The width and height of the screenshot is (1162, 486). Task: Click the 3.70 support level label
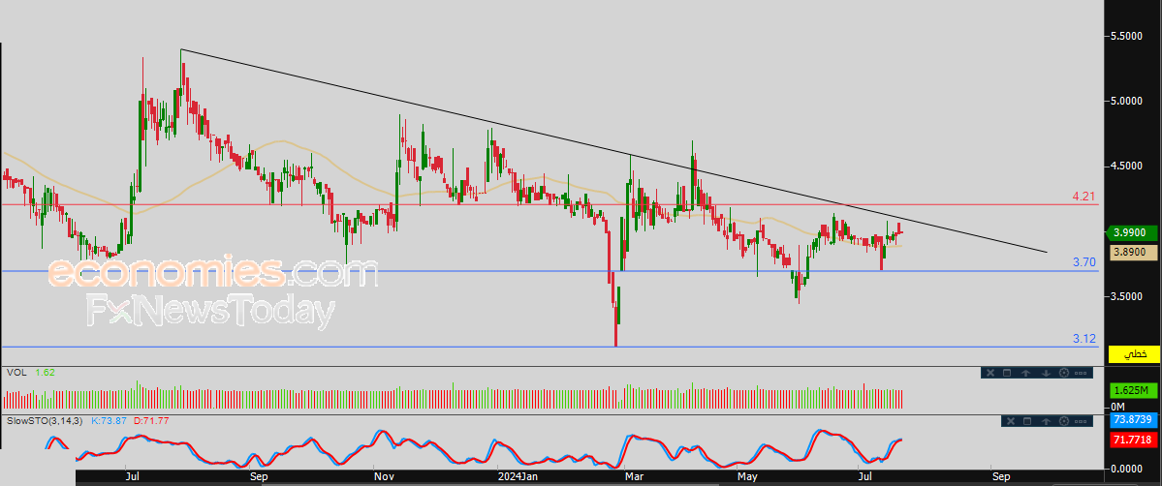coord(1084,262)
